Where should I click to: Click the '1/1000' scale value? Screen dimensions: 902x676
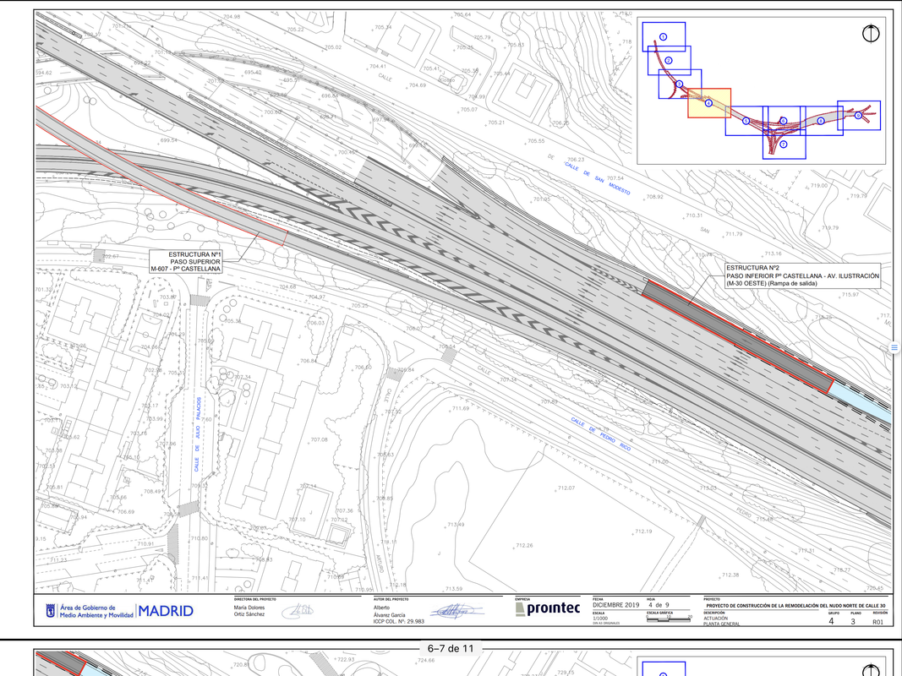tap(600, 619)
